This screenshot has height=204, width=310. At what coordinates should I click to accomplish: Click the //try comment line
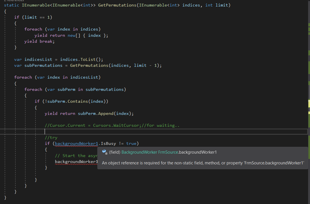51,138
